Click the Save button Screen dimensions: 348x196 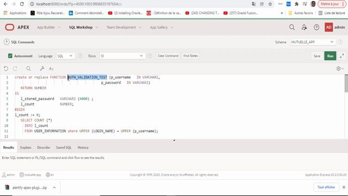317,56
